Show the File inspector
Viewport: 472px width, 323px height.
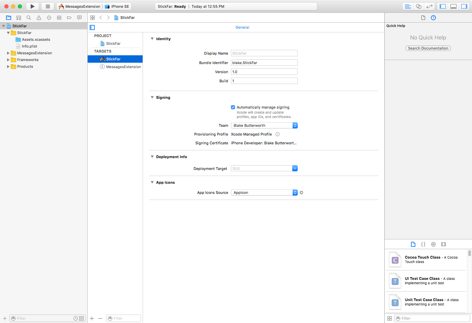(x=423, y=18)
